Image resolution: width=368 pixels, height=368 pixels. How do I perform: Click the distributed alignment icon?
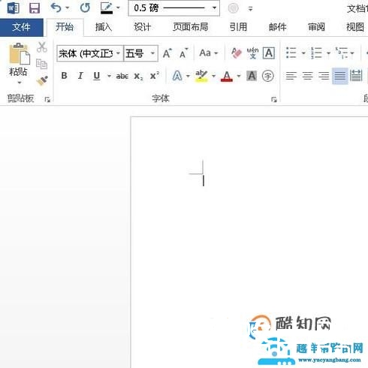356,76
